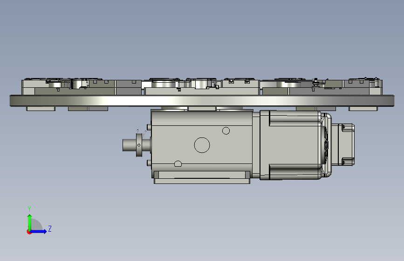Select the large round rotary table plate

tap(202, 100)
